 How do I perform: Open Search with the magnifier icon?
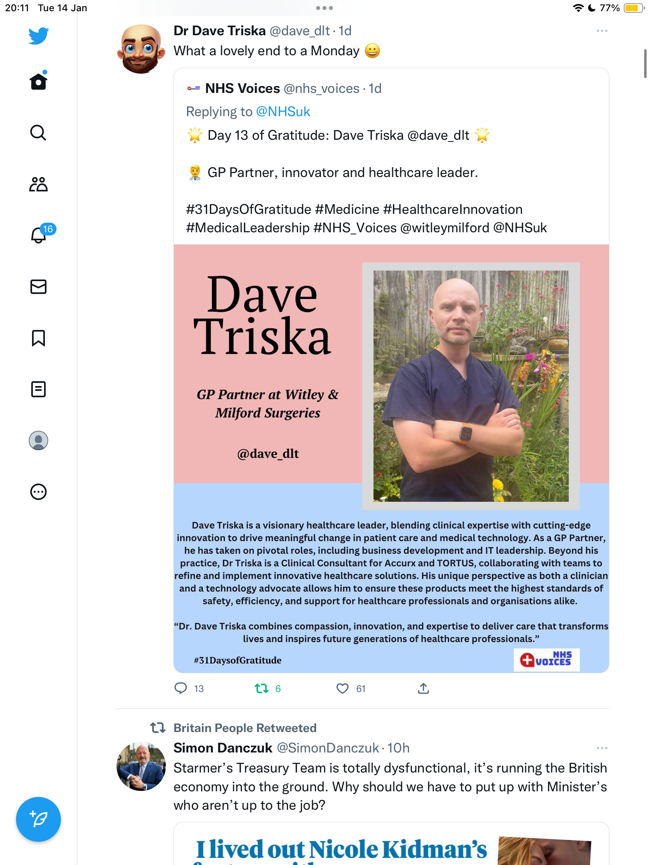click(x=38, y=133)
